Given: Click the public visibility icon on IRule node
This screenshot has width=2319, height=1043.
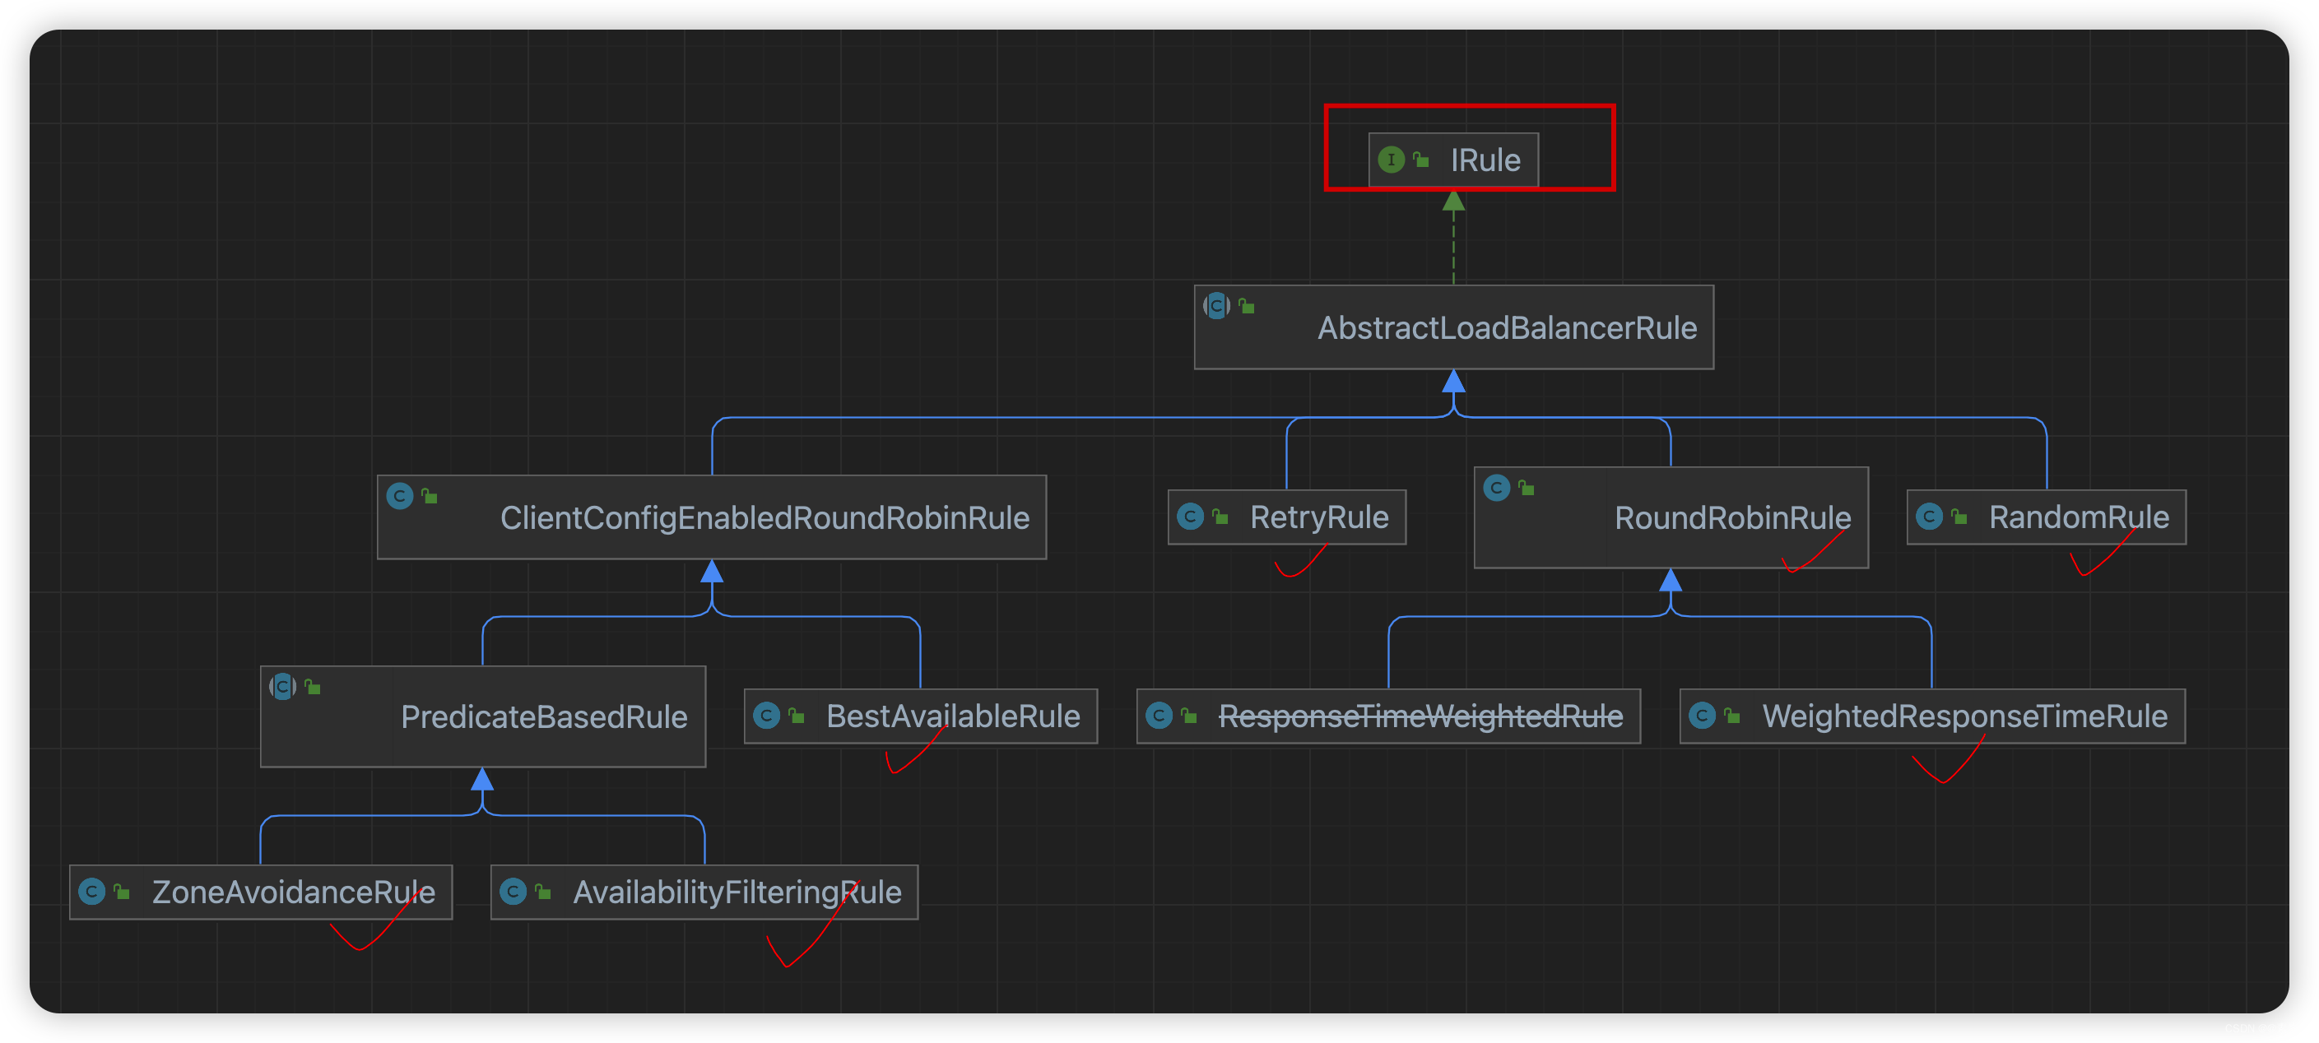Looking at the screenshot, I should (x=1420, y=160).
